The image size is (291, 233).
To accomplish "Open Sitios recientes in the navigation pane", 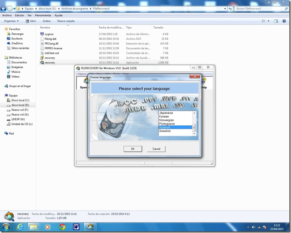I will pos(20,48).
